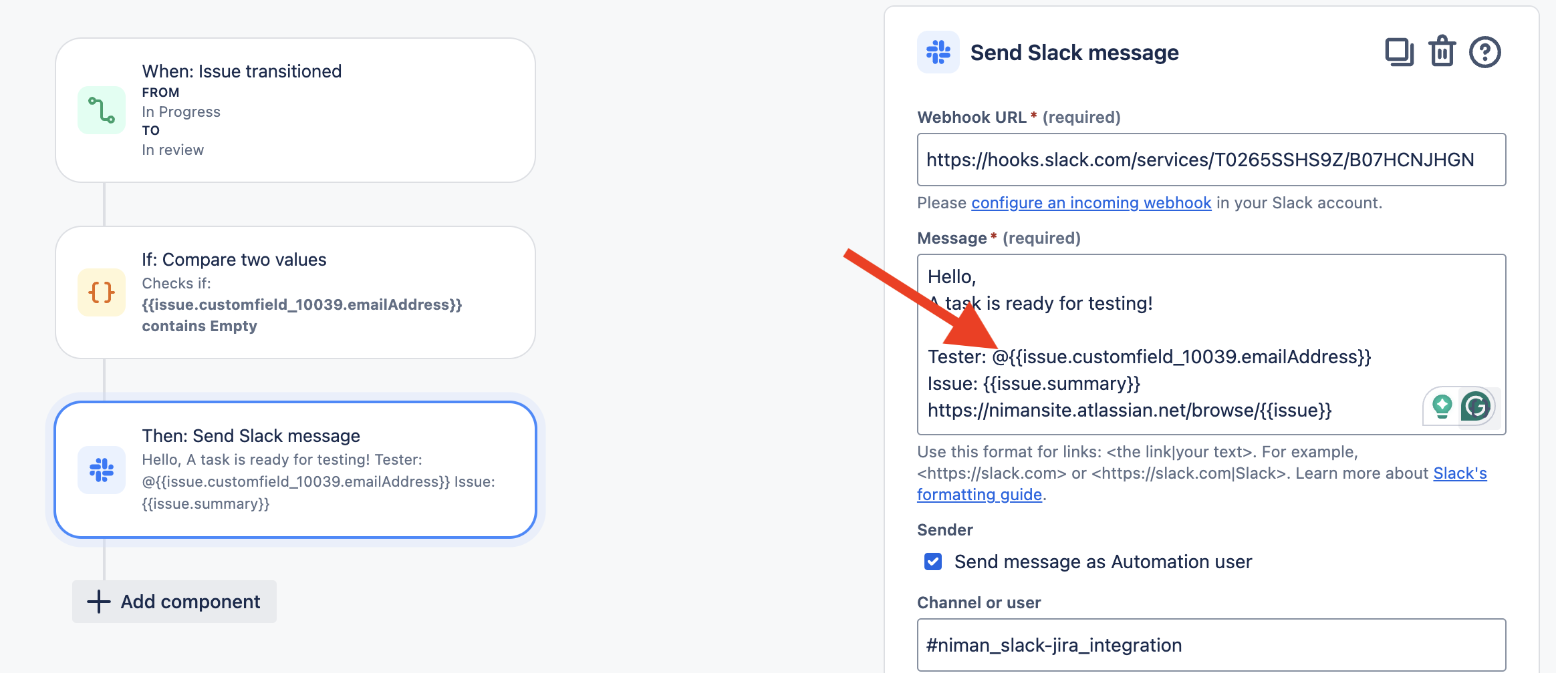
Task: Delete the Slack message component via trash icon
Action: [1442, 51]
